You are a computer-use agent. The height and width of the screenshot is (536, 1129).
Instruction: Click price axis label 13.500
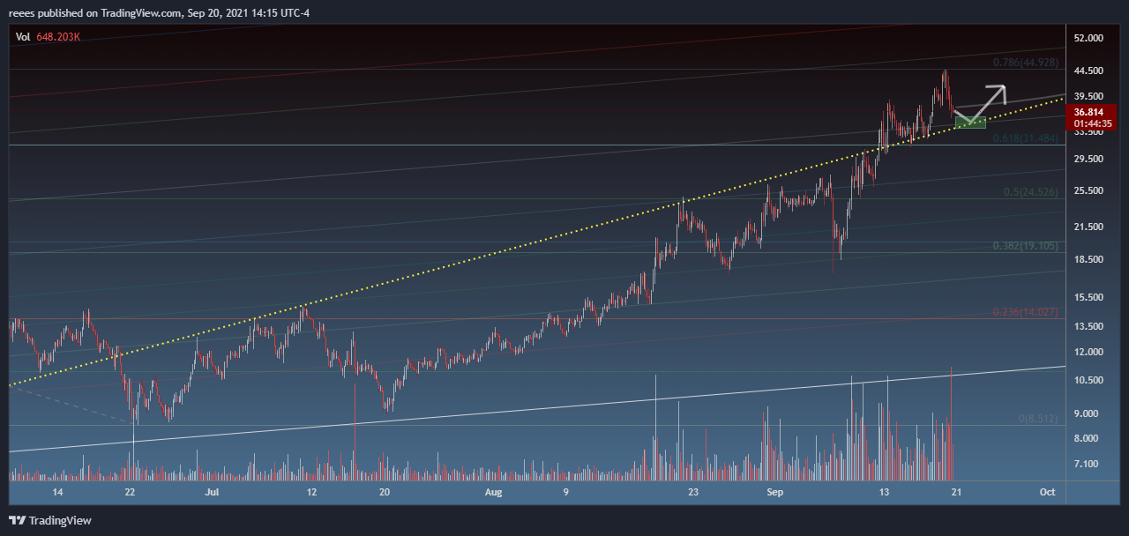click(1088, 327)
